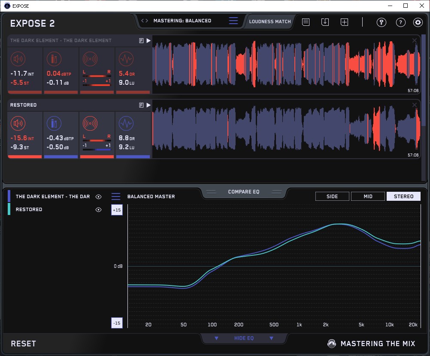Click the Compare EQ header tab

pyautogui.click(x=243, y=192)
